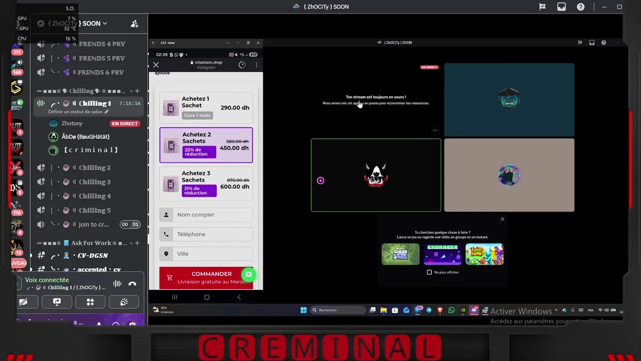Open the accepted · cv text channel
The image size is (641, 361).
click(89, 269)
